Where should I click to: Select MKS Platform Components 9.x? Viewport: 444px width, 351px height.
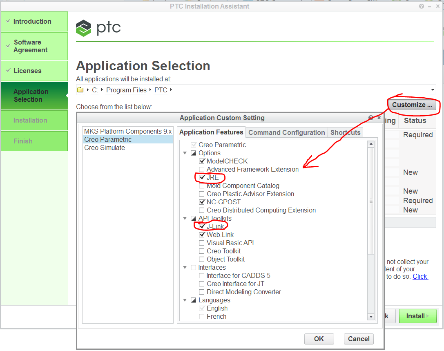tap(128, 131)
